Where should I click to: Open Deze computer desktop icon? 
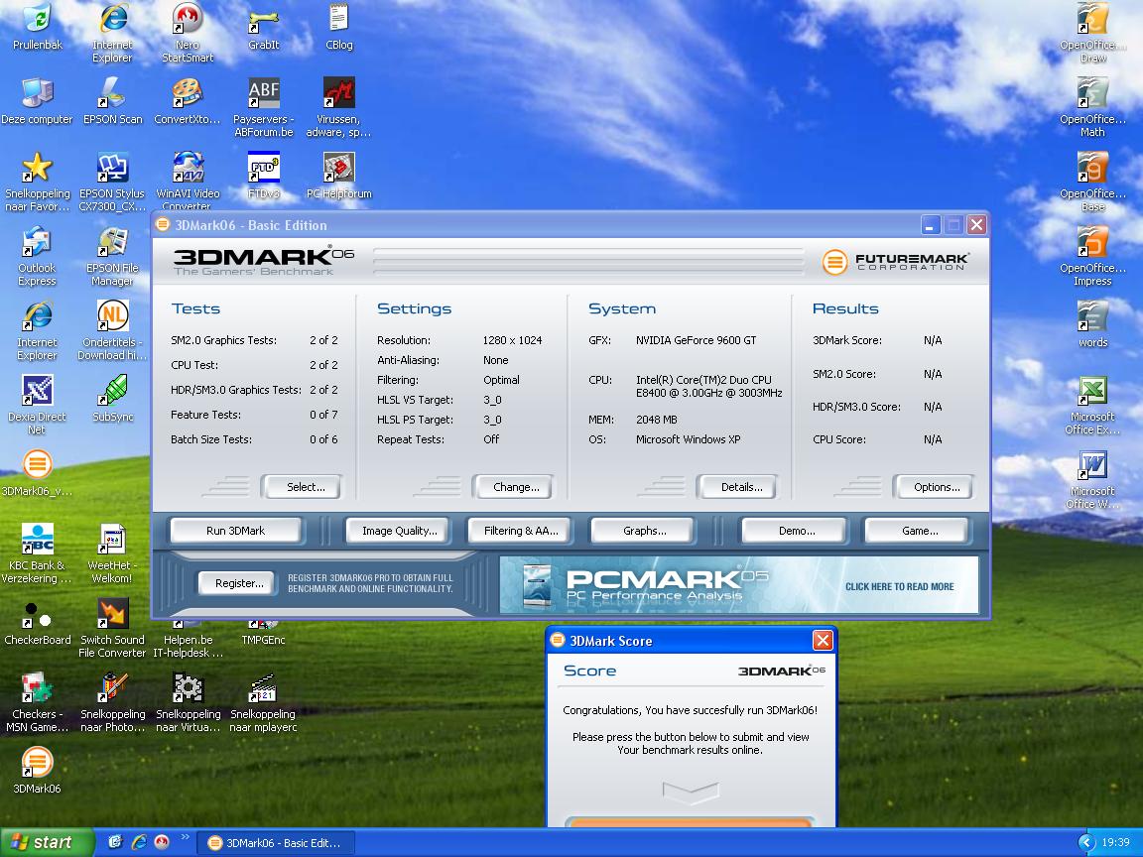37,100
